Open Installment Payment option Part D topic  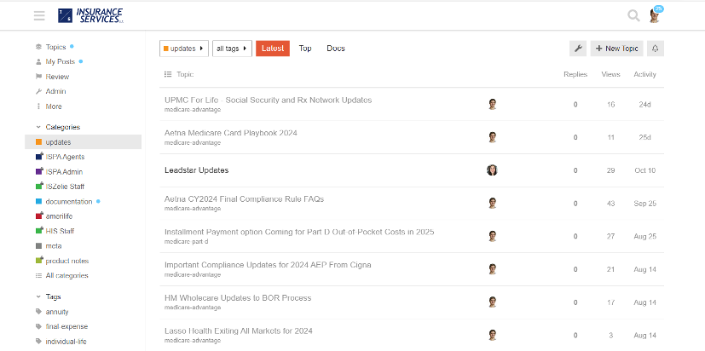click(299, 232)
